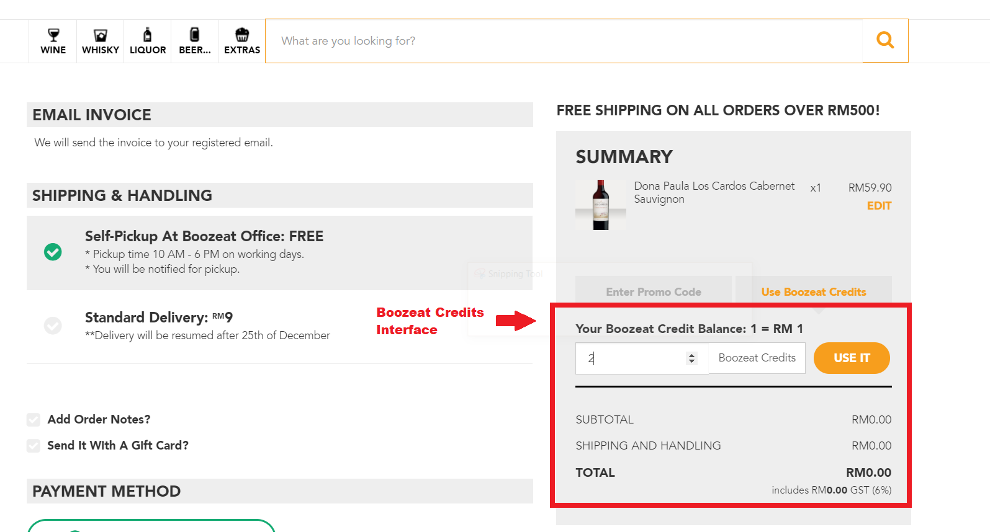Switch to Use Boozeat Credits tab
The width and height of the screenshot is (990, 532).
[x=813, y=291]
